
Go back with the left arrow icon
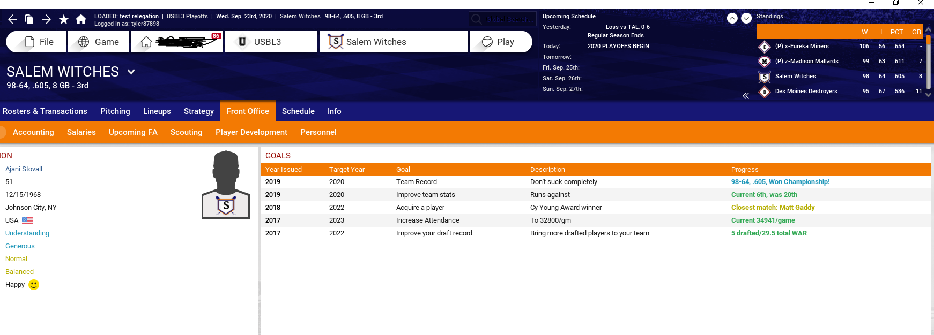pos(12,20)
